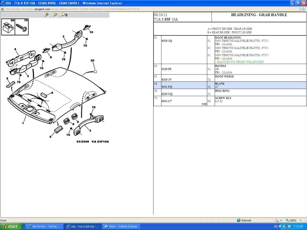Click the A = FRONT RH SIDE legend line

coord(230,29)
